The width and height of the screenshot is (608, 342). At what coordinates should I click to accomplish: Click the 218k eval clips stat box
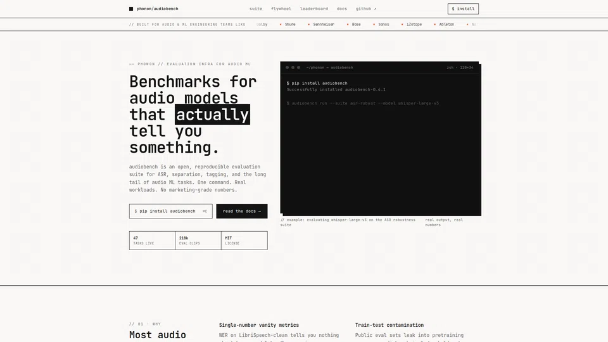pyautogui.click(x=198, y=241)
